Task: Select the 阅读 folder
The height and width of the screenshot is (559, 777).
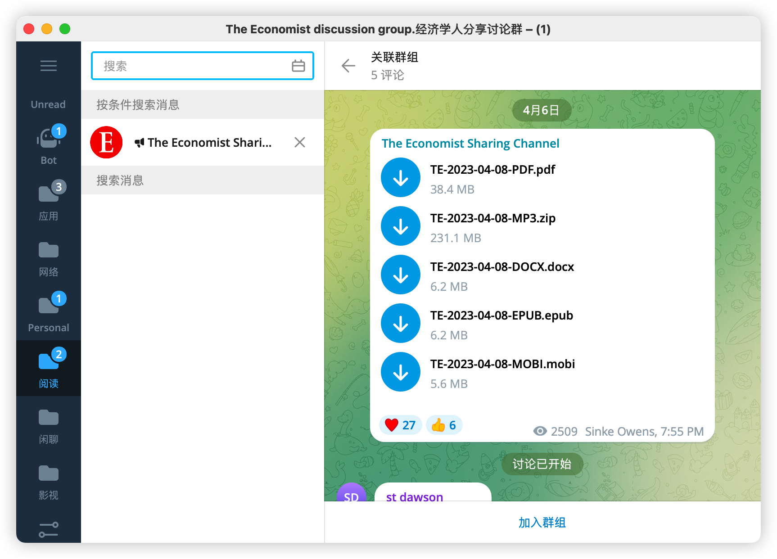Action: pos(49,368)
